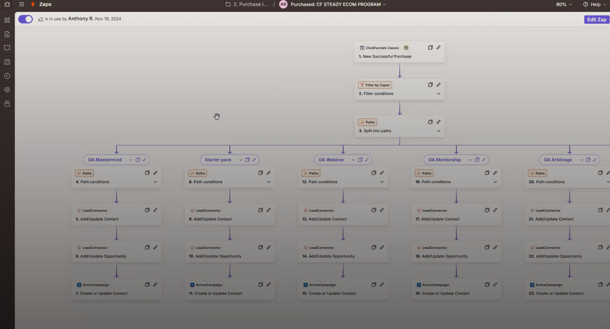Open the comments icon in left sidebar

coord(7,48)
